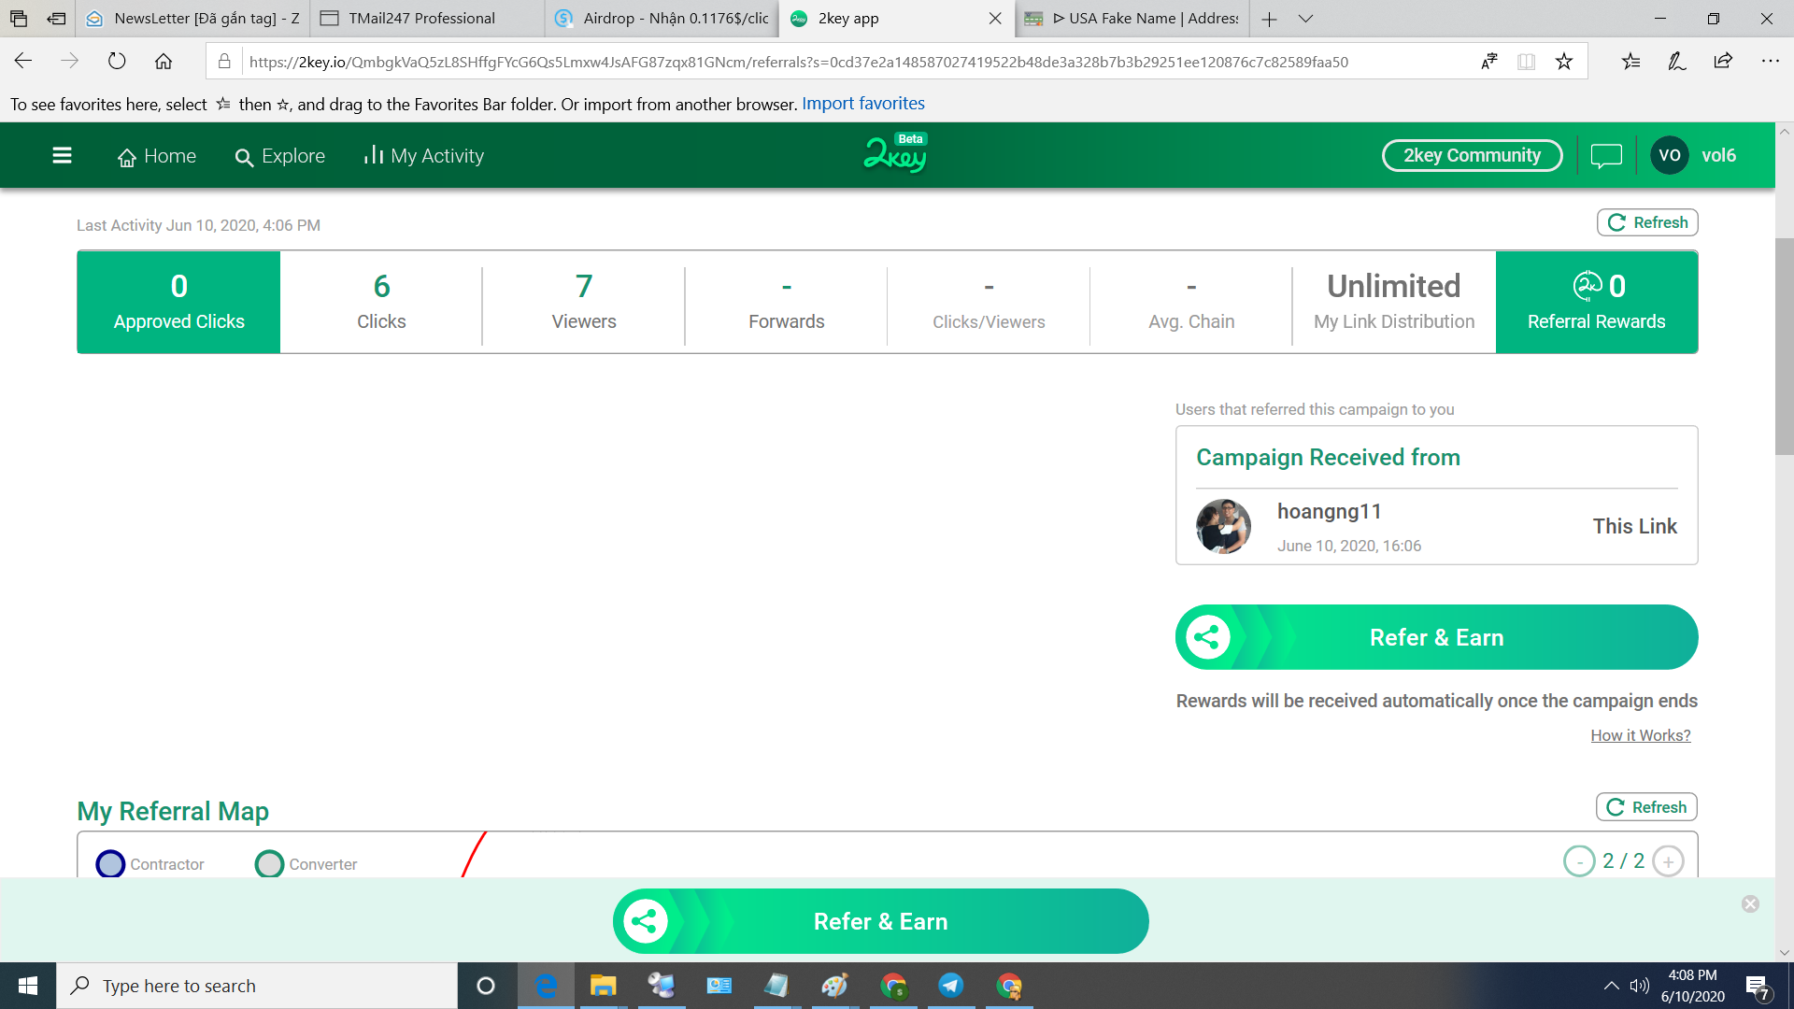Increase referral map zoom level with plus
The height and width of the screenshot is (1009, 1794).
1668,861
